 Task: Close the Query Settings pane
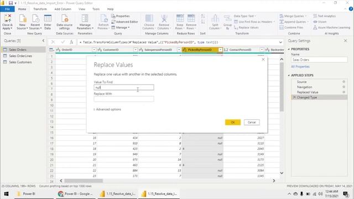[x=345, y=41]
